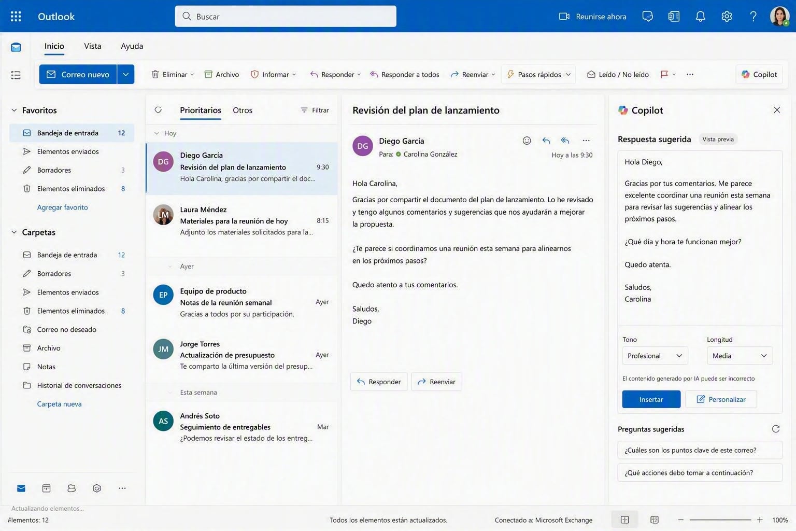This screenshot has height=531, width=796.
Task: Open more apps ellipsis in bottom navigation
Action: pyautogui.click(x=122, y=488)
